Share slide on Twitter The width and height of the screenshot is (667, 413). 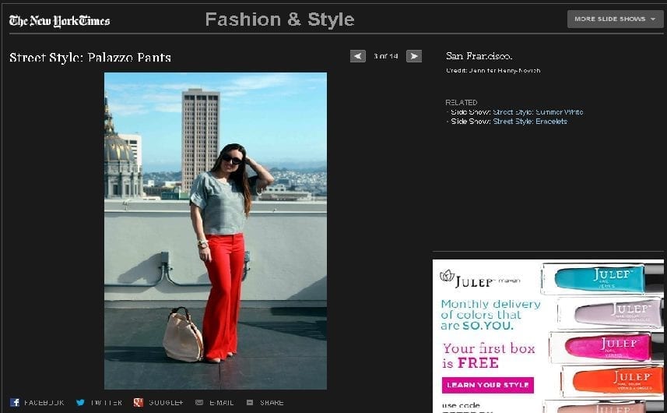tap(99, 403)
